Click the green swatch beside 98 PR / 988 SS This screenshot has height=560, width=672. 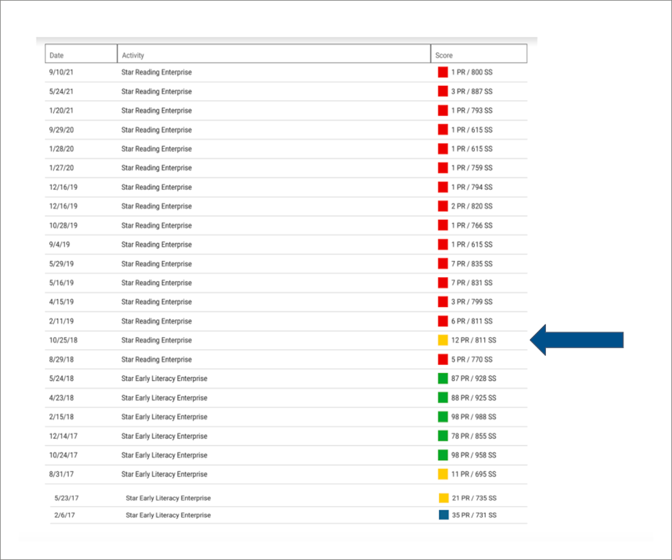click(x=443, y=417)
